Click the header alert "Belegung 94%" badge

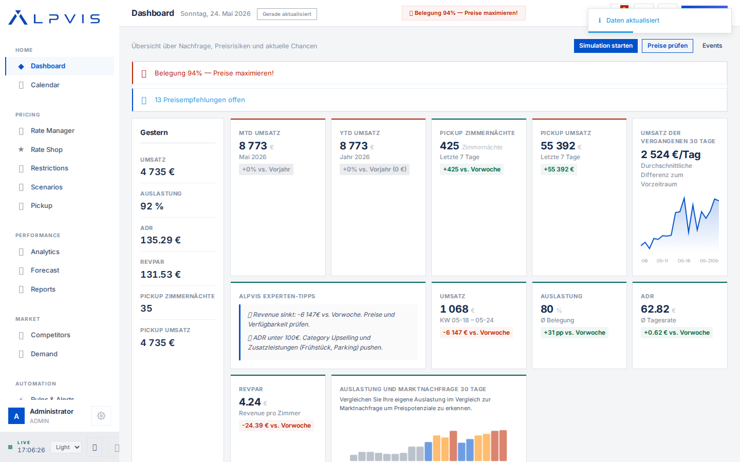[464, 13]
